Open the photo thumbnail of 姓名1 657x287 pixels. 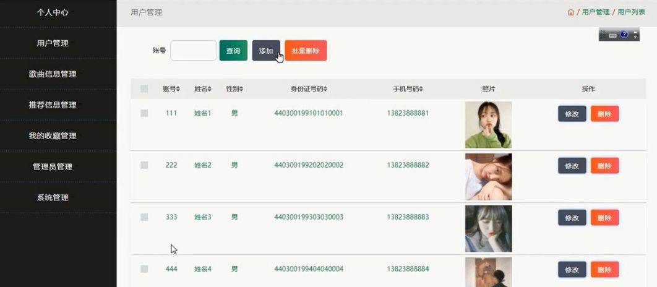(x=489, y=125)
